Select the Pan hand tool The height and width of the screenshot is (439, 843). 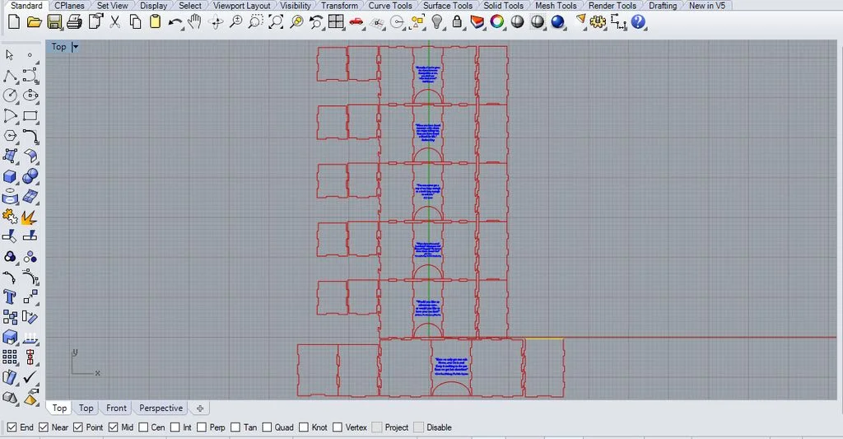coord(194,22)
